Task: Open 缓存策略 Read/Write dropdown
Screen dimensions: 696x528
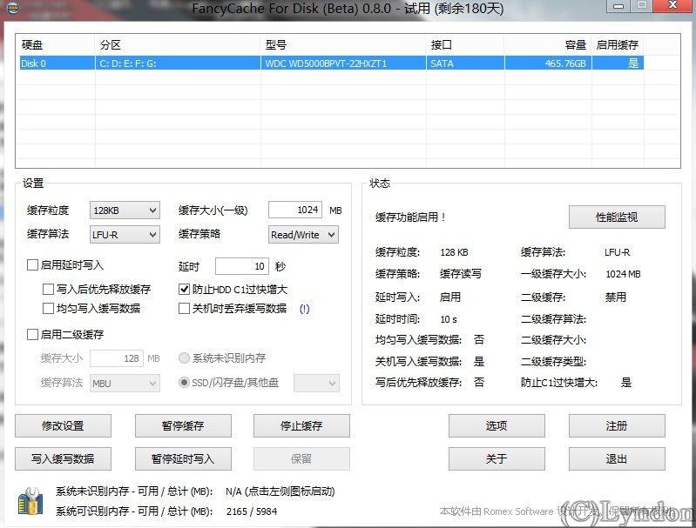Action: pos(303,235)
